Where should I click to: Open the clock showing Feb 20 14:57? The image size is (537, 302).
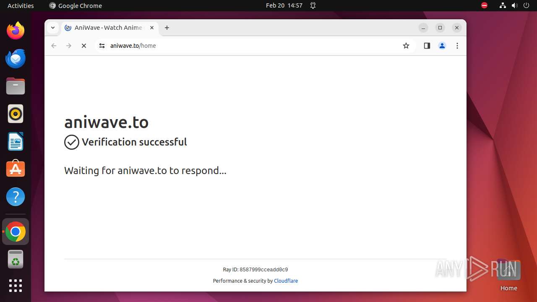tap(284, 5)
